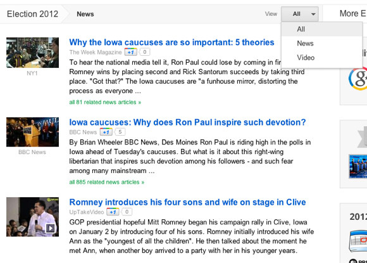
Task: Open the Election 2012 breadcrumb
Action: [x=32, y=14]
